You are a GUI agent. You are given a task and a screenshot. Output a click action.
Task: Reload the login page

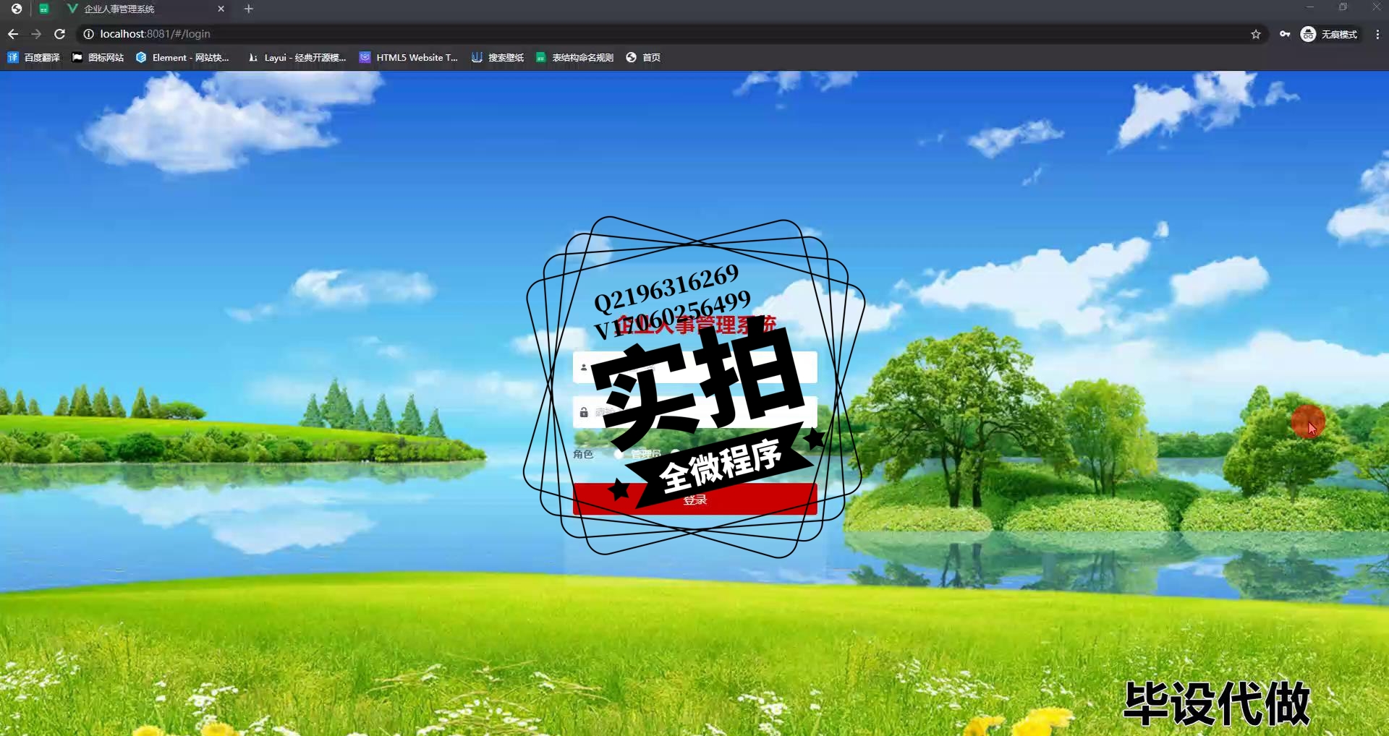60,34
